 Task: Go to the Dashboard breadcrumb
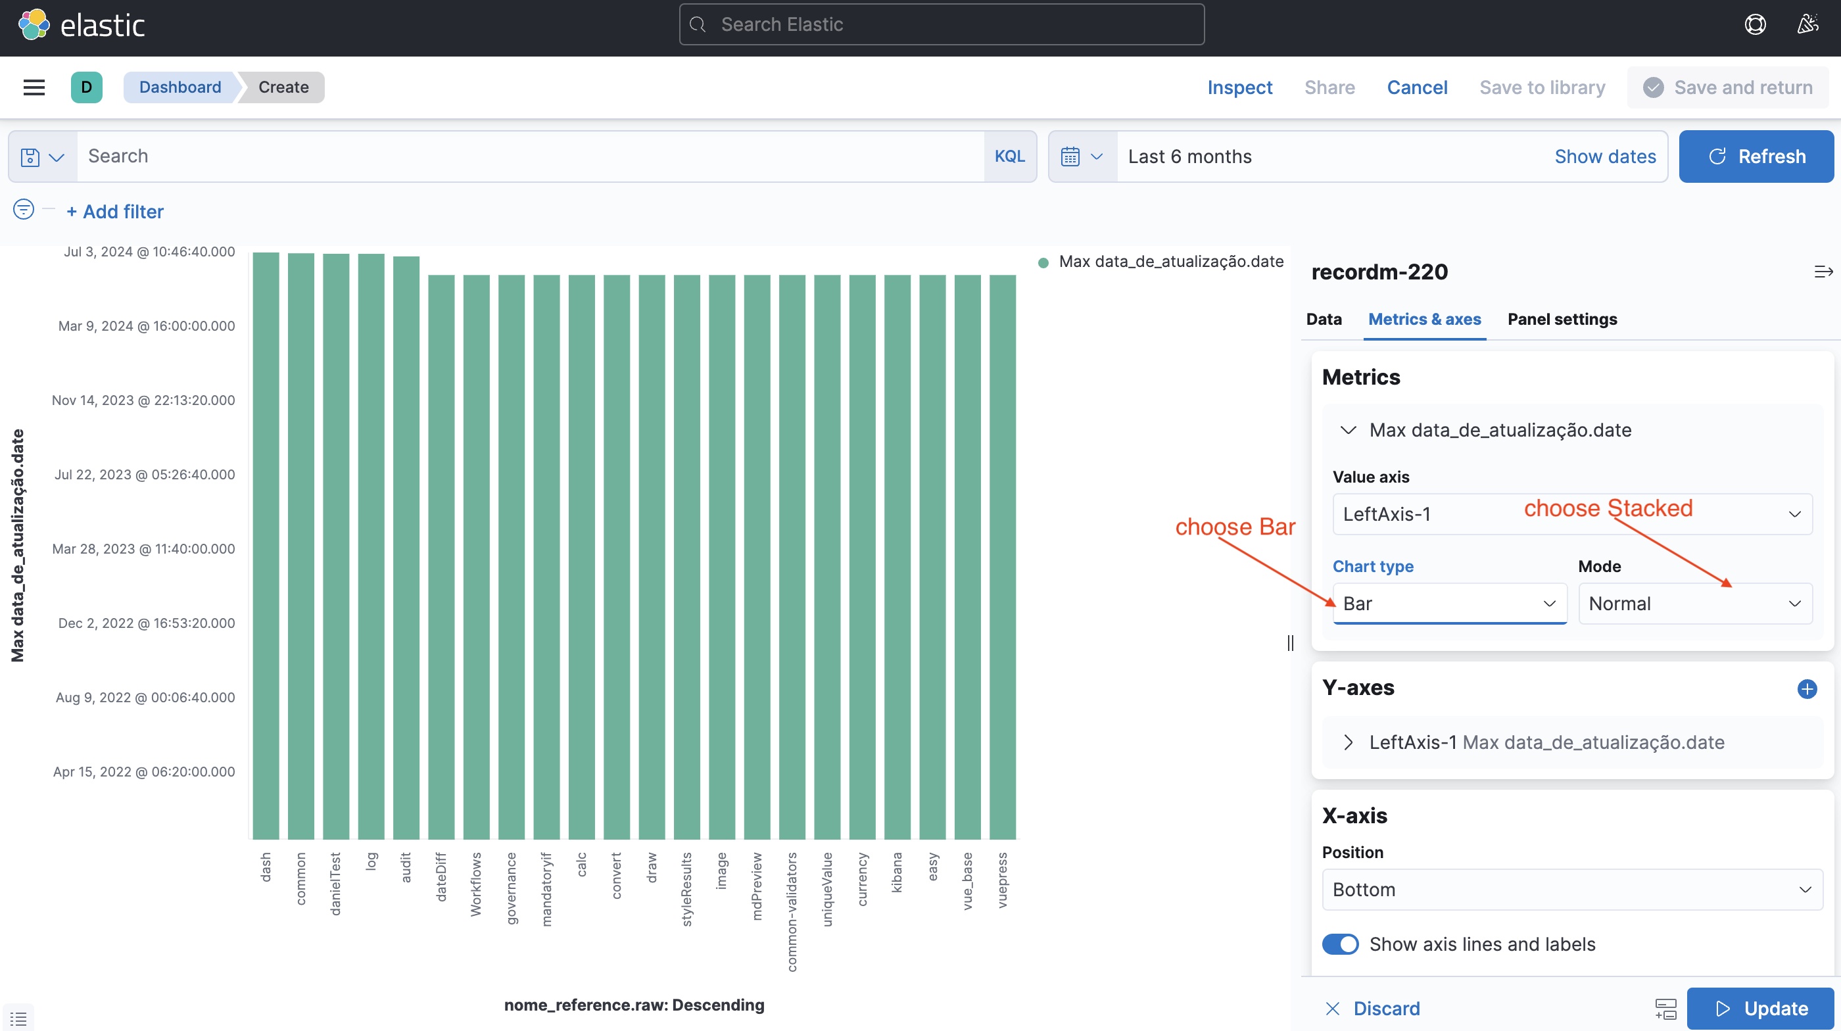[x=180, y=87]
